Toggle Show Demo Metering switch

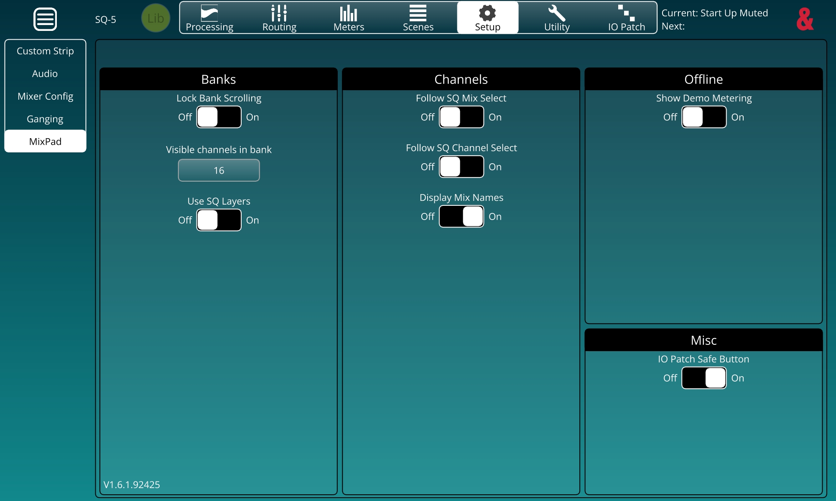(x=704, y=117)
